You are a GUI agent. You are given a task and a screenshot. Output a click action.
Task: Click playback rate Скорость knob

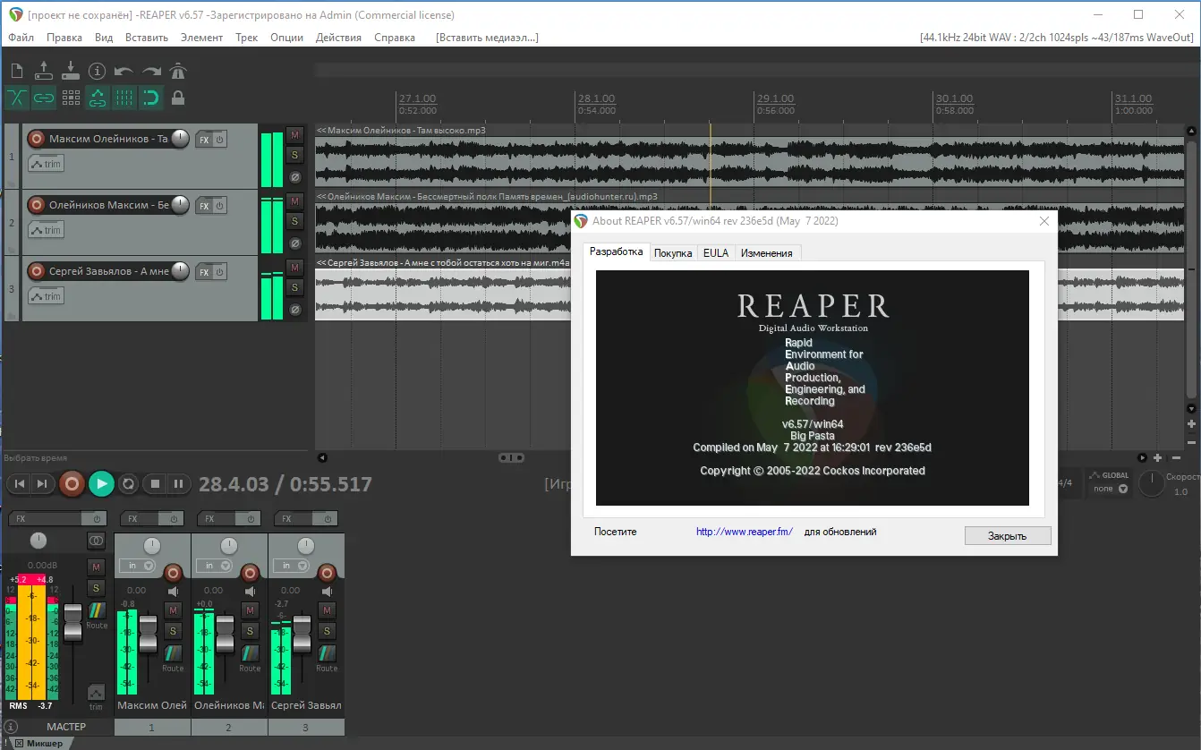[1150, 484]
